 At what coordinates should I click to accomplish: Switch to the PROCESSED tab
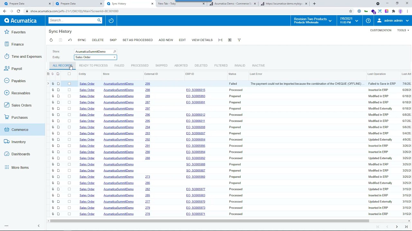[x=140, y=65]
